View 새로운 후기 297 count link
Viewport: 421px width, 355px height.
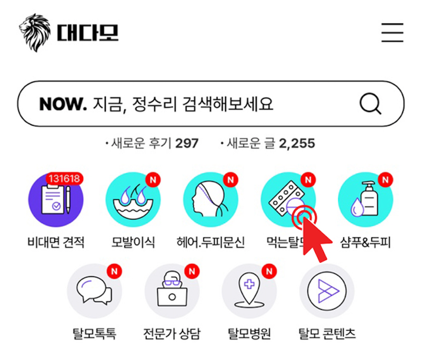coord(152,143)
